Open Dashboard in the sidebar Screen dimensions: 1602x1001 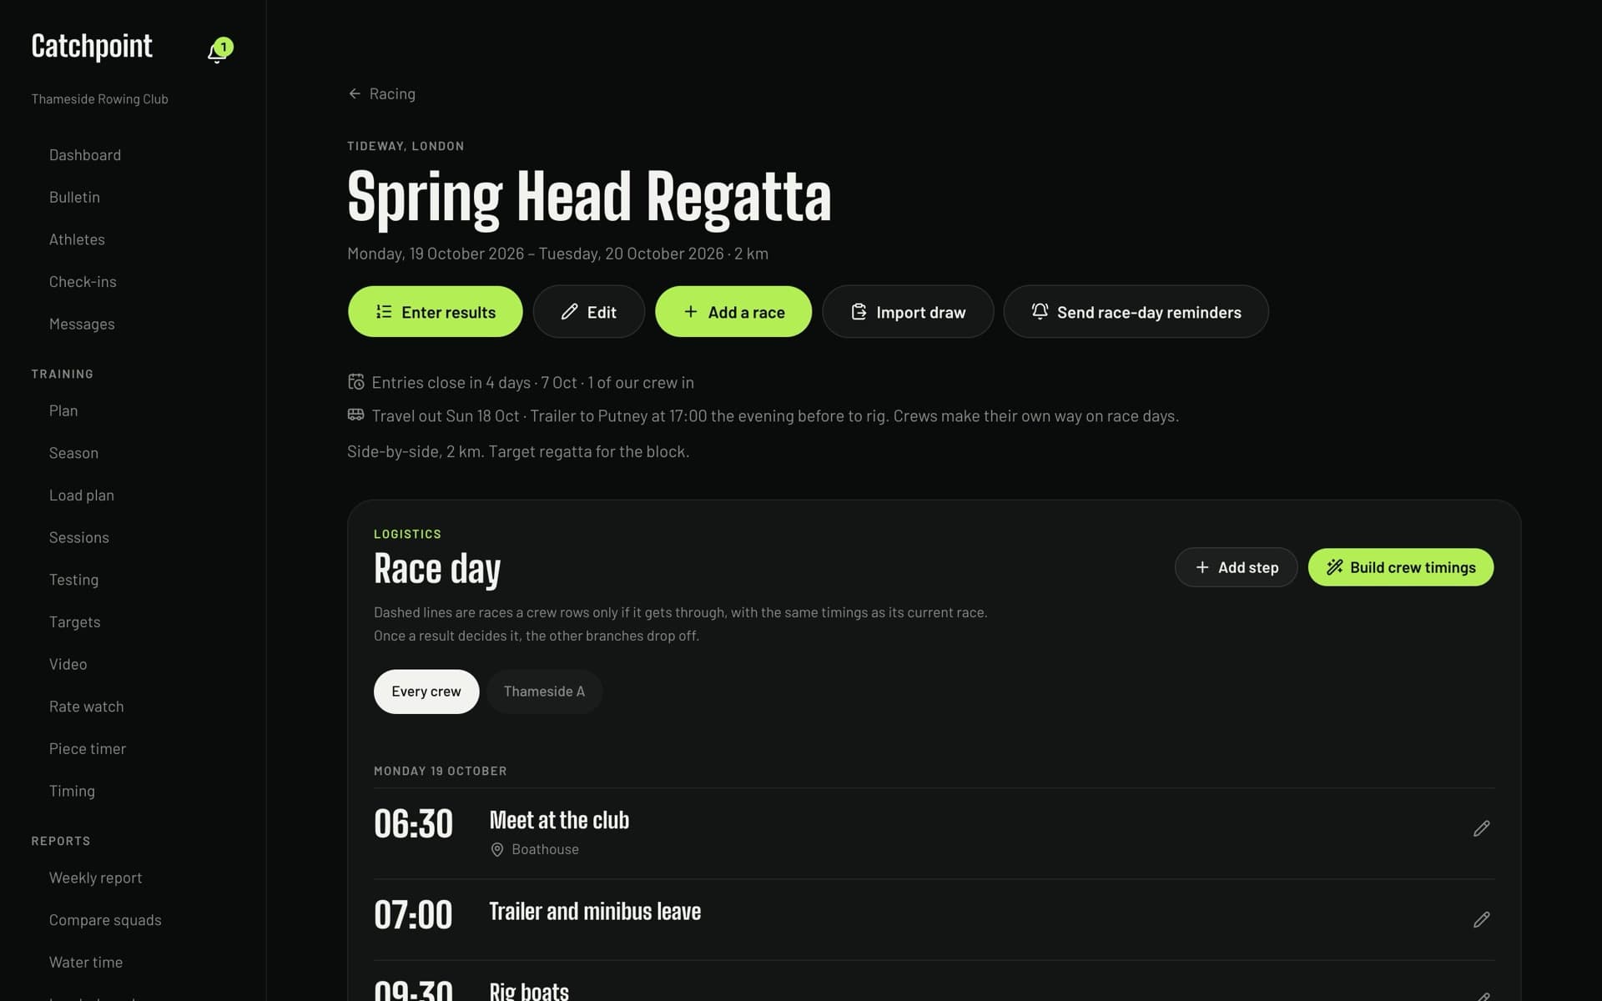85,155
